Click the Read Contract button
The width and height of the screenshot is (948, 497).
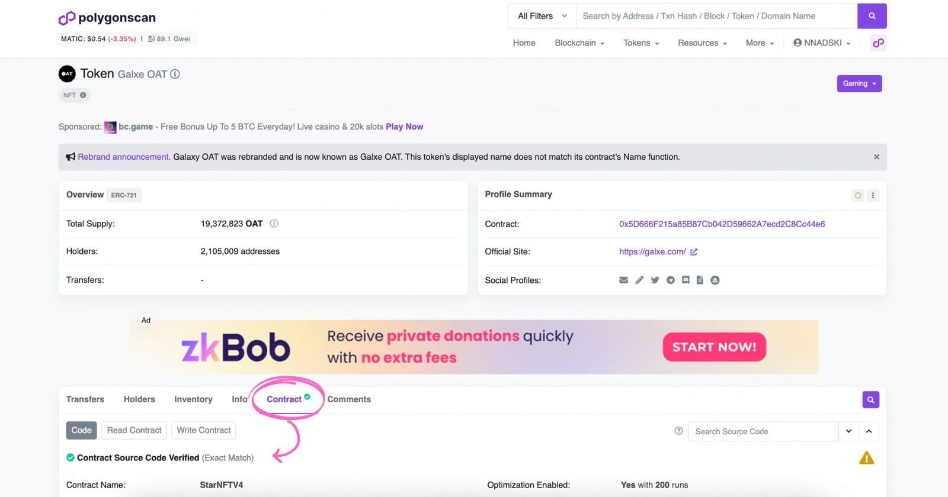(134, 430)
